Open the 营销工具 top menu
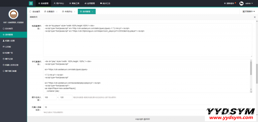The image size is (258, 122). tap(74, 4)
